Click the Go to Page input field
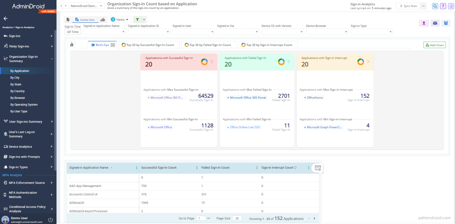 [201, 218]
